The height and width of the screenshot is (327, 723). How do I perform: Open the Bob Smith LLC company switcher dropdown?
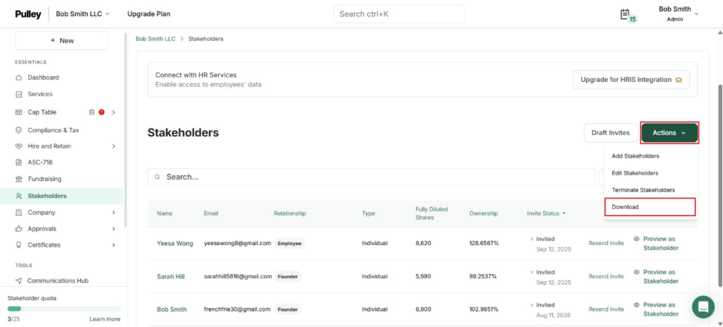pos(83,14)
